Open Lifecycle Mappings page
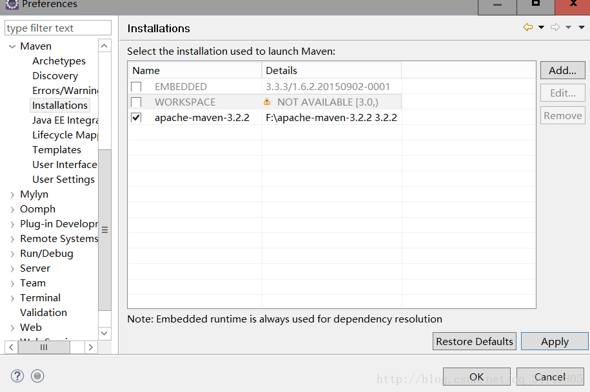 point(65,135)
